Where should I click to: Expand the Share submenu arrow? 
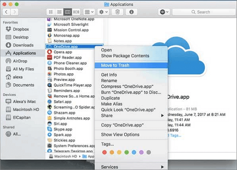162,116
